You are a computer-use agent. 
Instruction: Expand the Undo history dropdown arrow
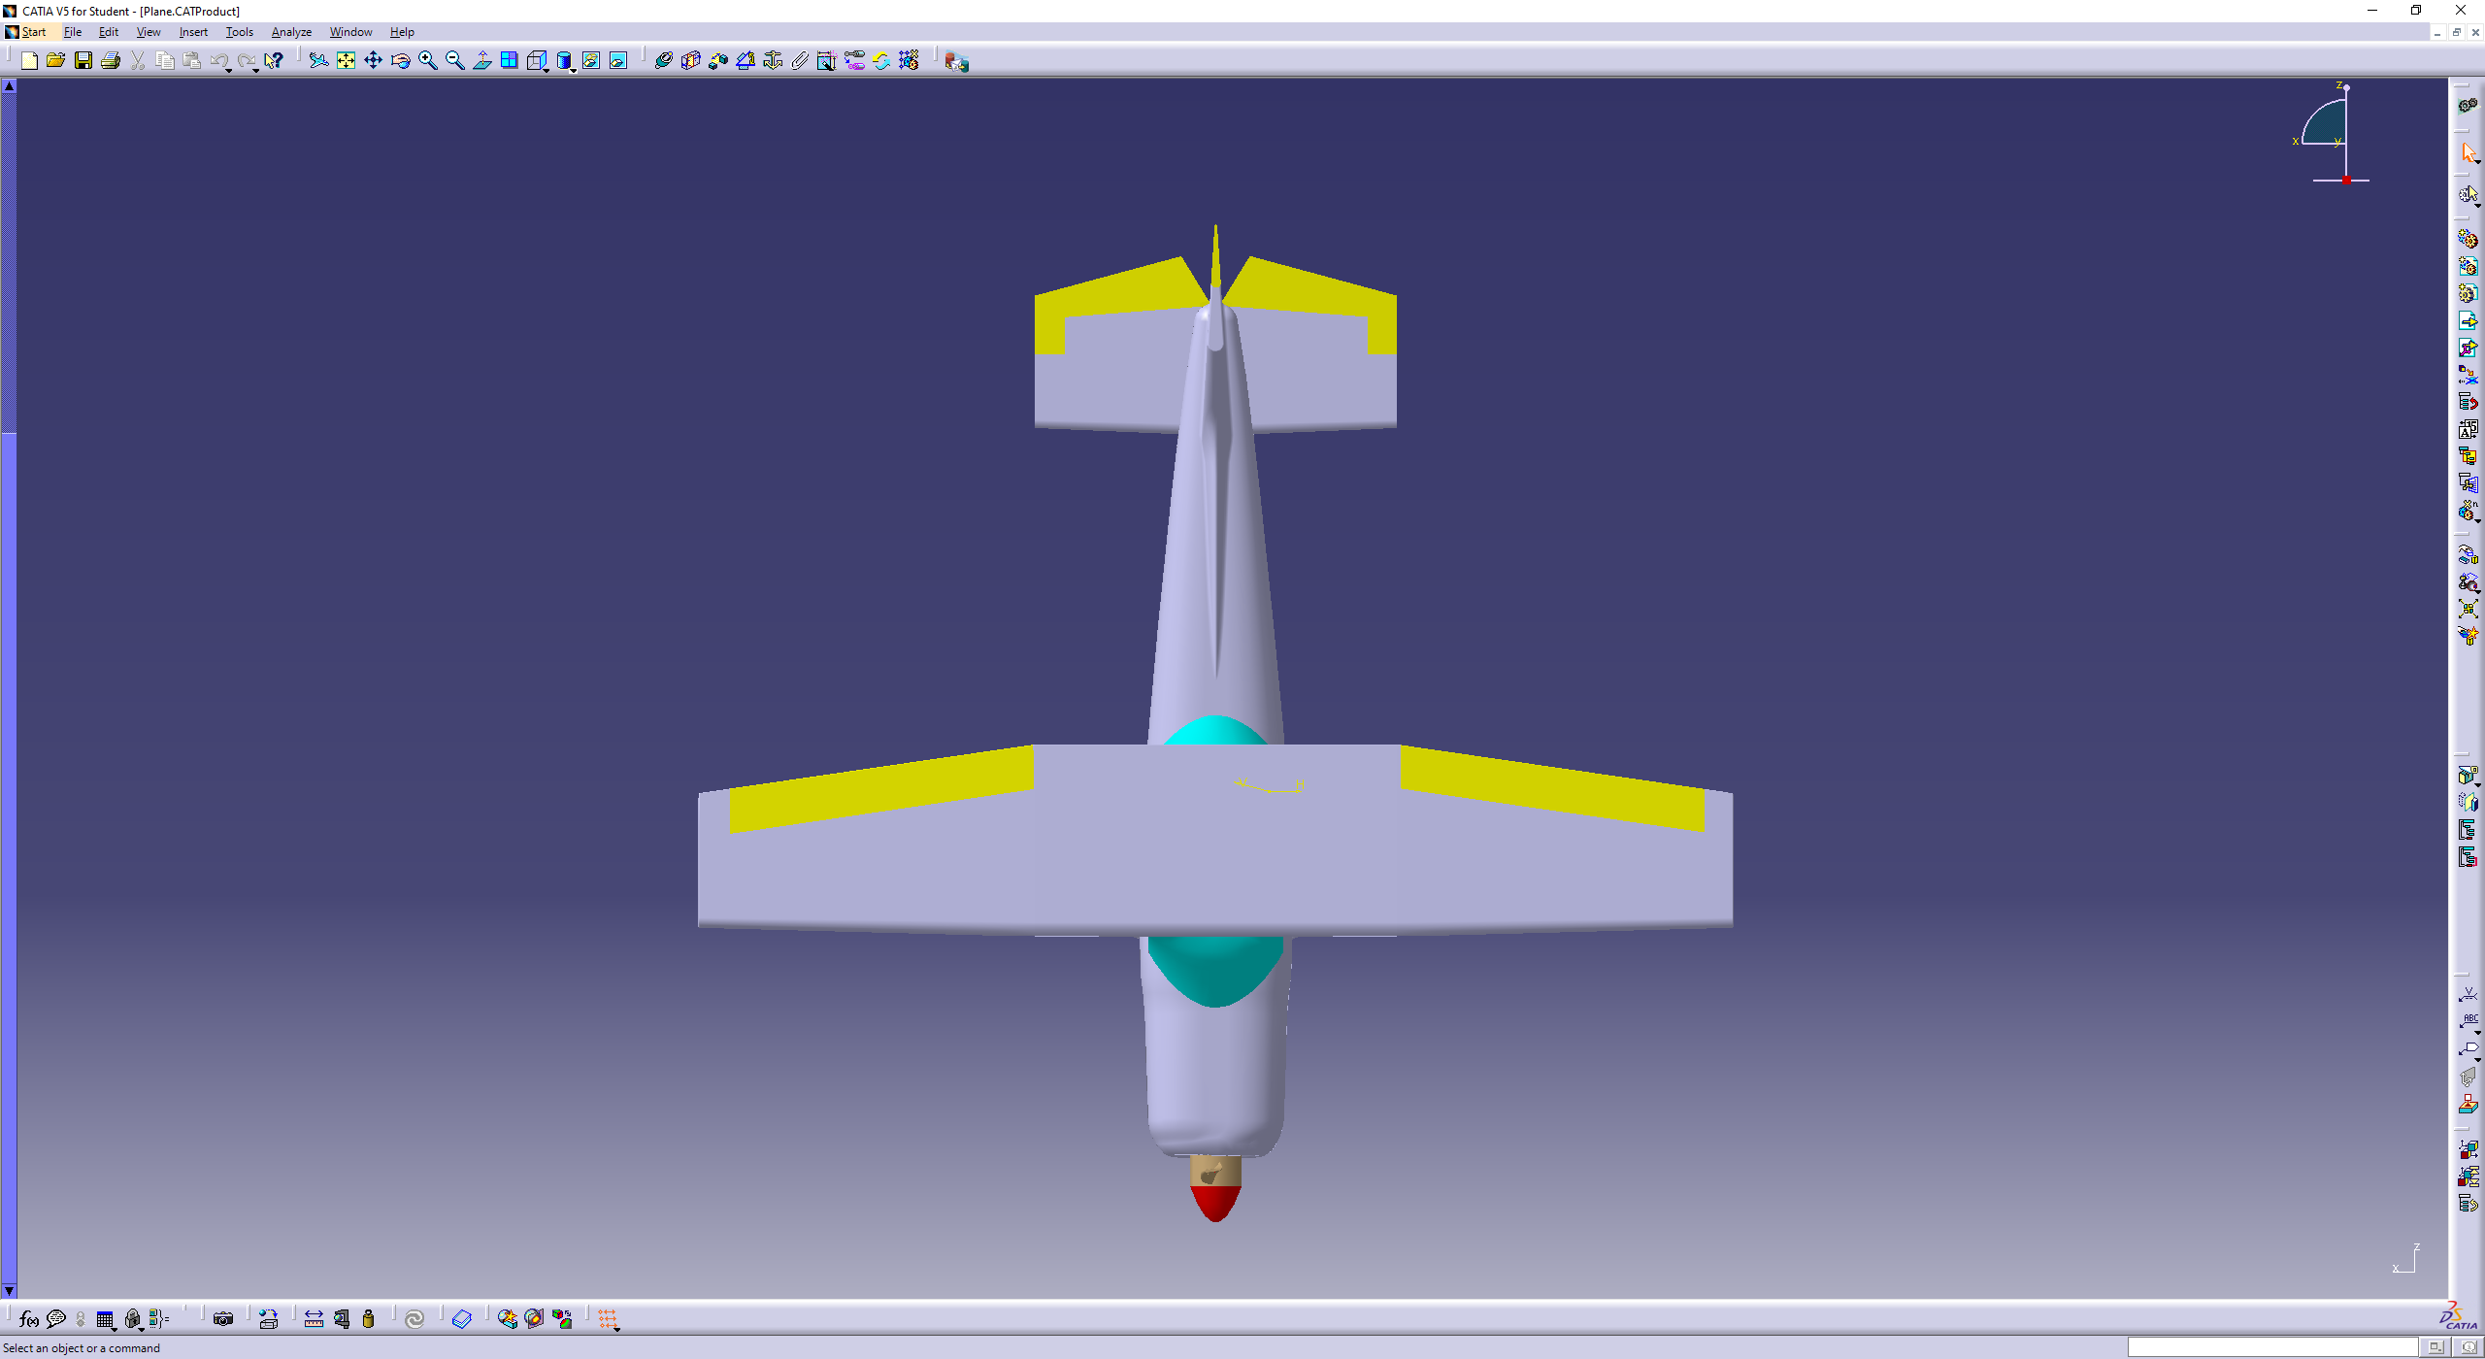[228, 70]
